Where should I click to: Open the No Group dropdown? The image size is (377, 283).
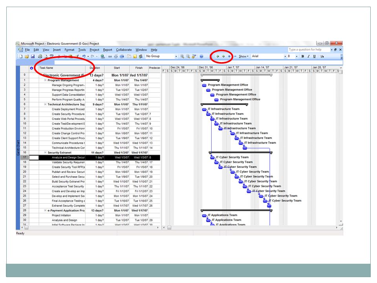(x=176, y=56)
